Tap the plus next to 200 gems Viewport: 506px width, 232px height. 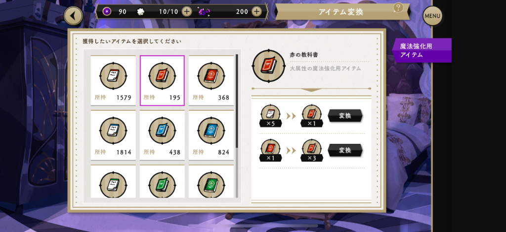[256, 12]
